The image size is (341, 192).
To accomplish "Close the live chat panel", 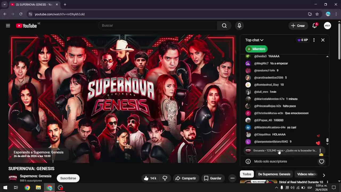I will [323, 40].
